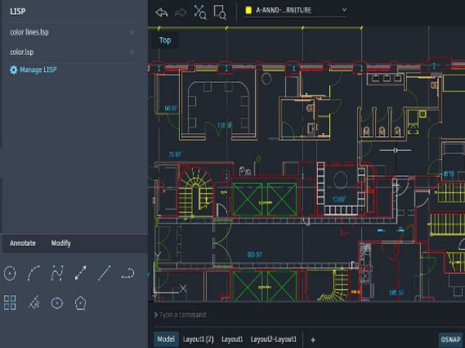Click the 500 SF room label
This screenshot has width=465, height=348.
[254, 254]
